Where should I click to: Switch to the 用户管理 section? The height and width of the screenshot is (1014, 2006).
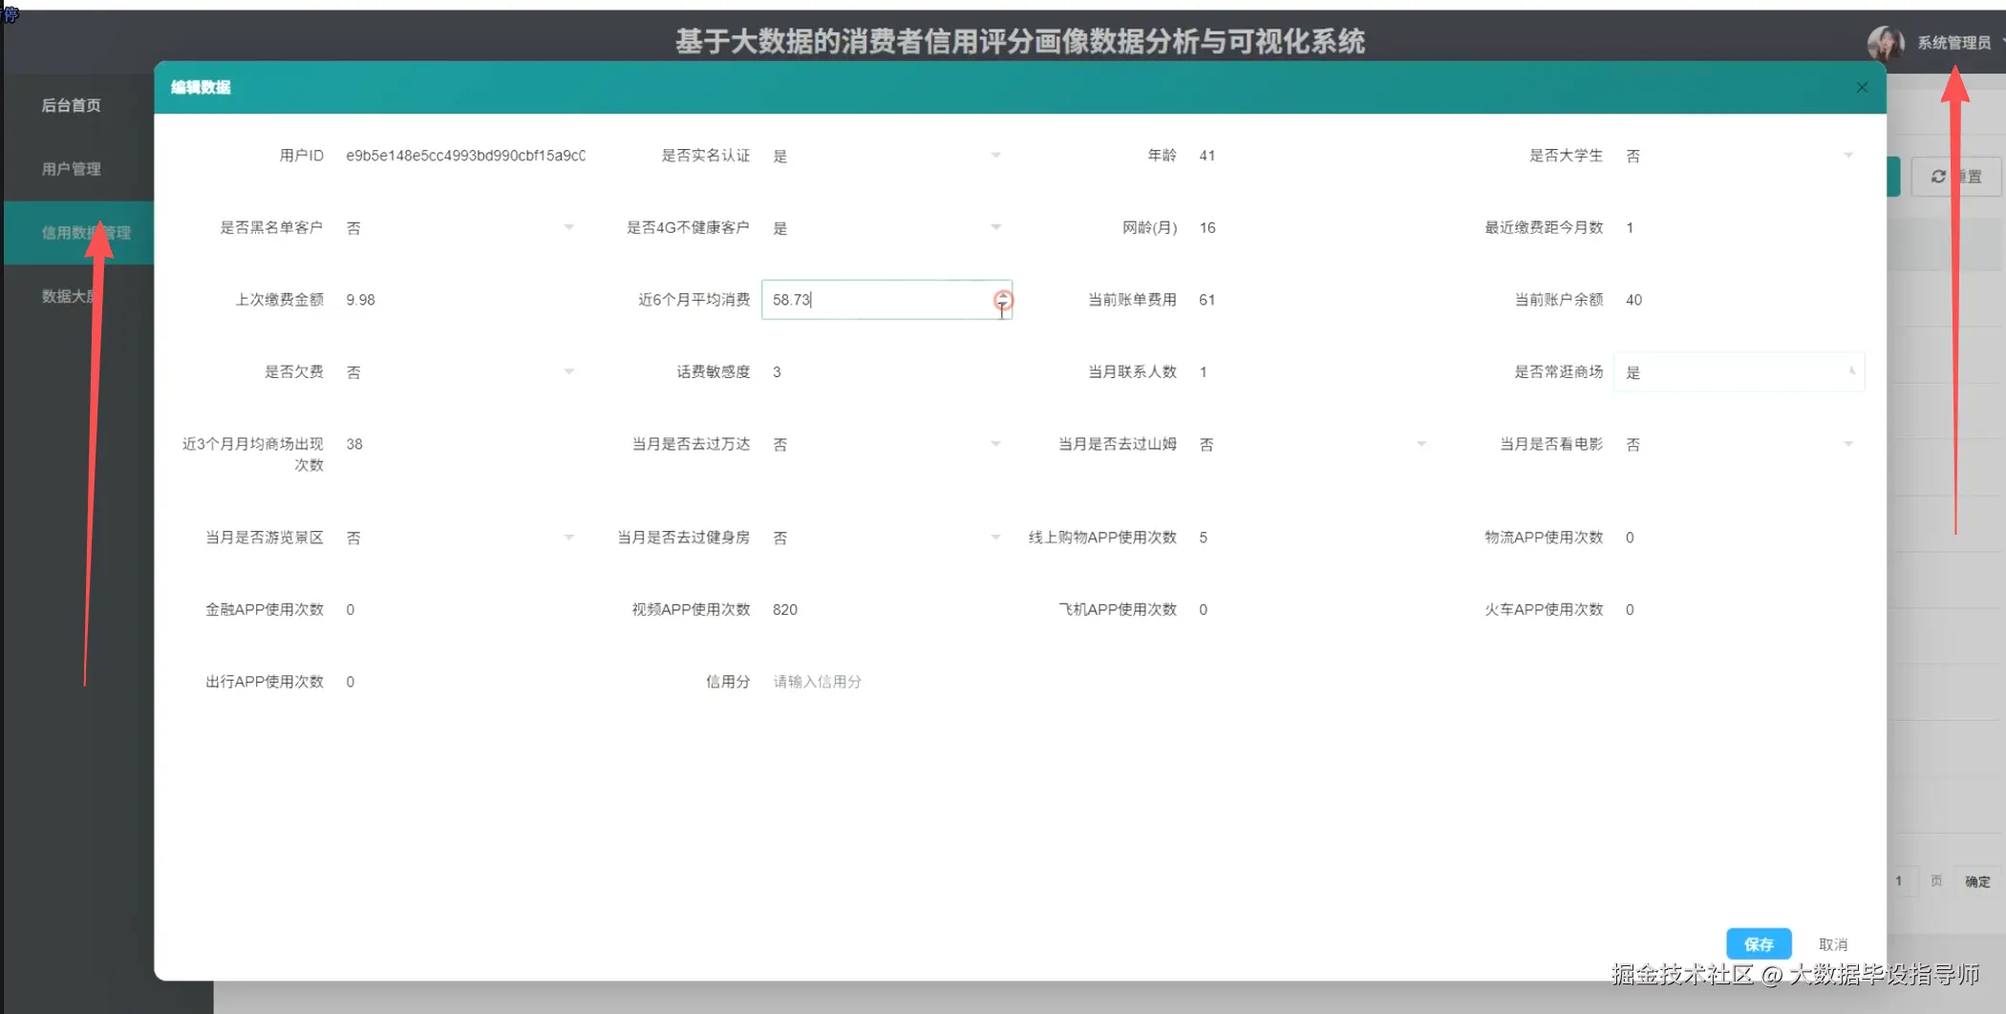70,169
